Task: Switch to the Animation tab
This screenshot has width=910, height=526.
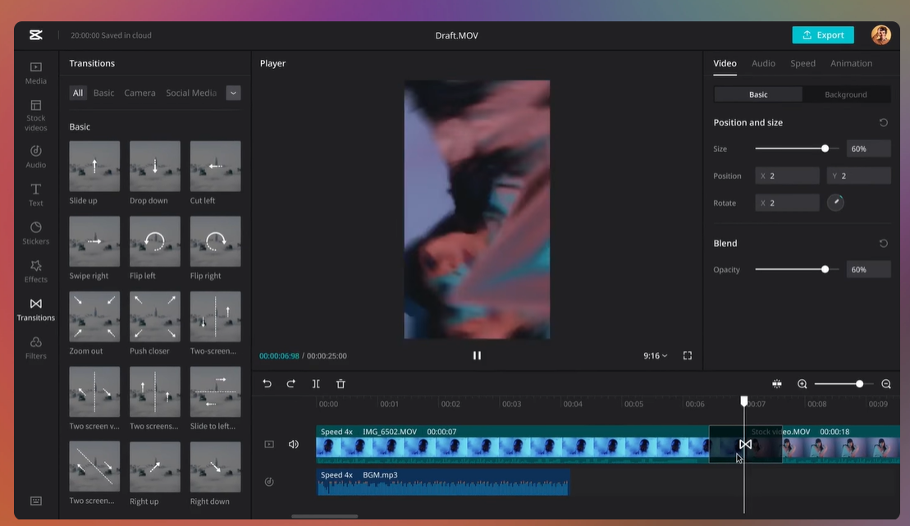Action: (x=851, y=63)
